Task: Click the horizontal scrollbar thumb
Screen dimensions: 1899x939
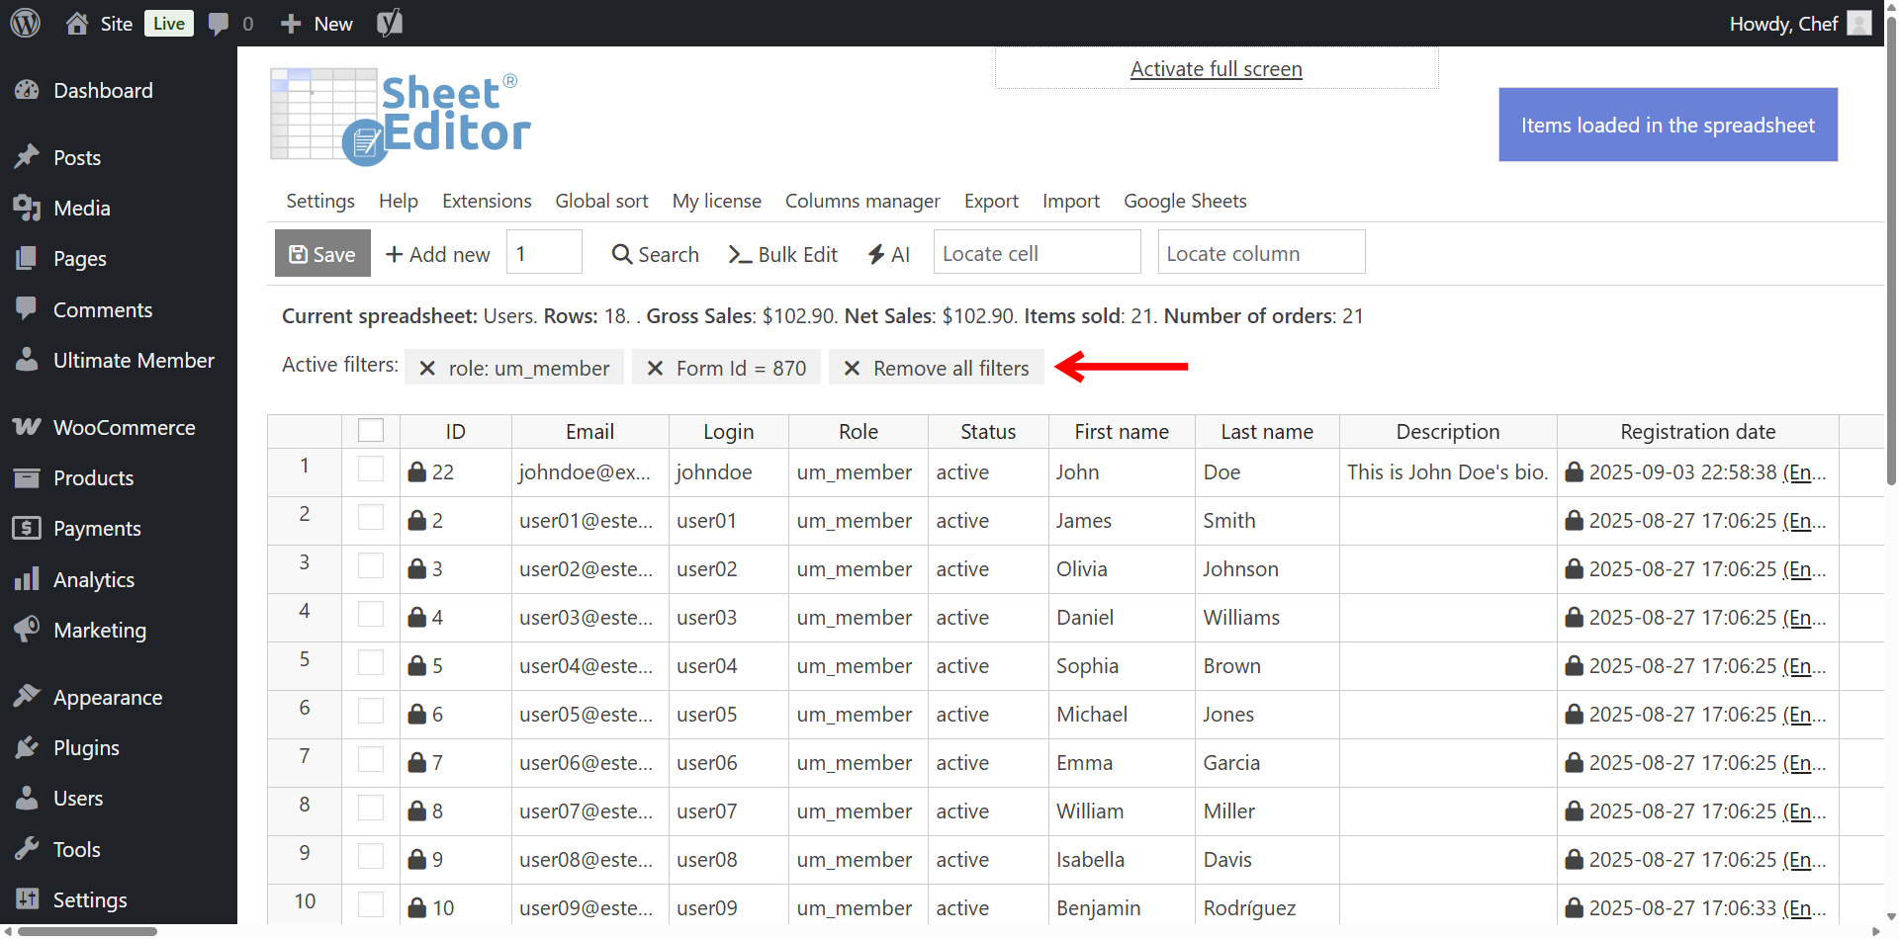Action: tap(87, 931)
